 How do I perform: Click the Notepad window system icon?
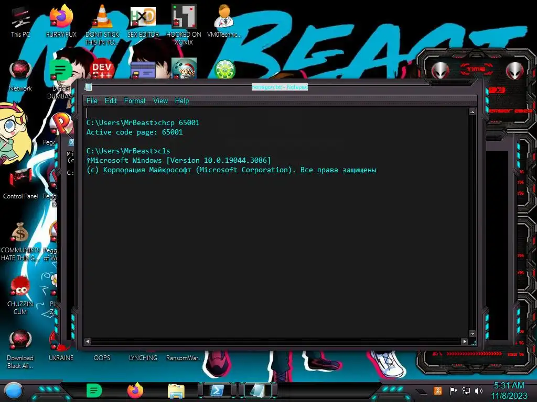88,87
